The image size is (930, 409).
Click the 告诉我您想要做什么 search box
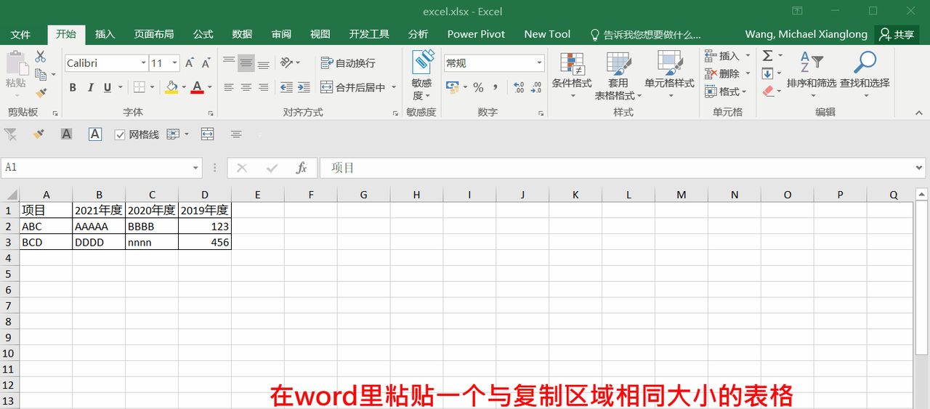pyautogui.click(x=645, y=34)
